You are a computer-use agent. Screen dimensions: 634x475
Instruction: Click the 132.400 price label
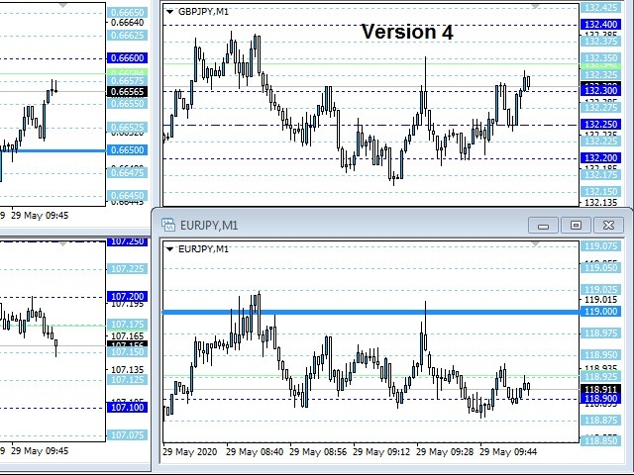601,24
